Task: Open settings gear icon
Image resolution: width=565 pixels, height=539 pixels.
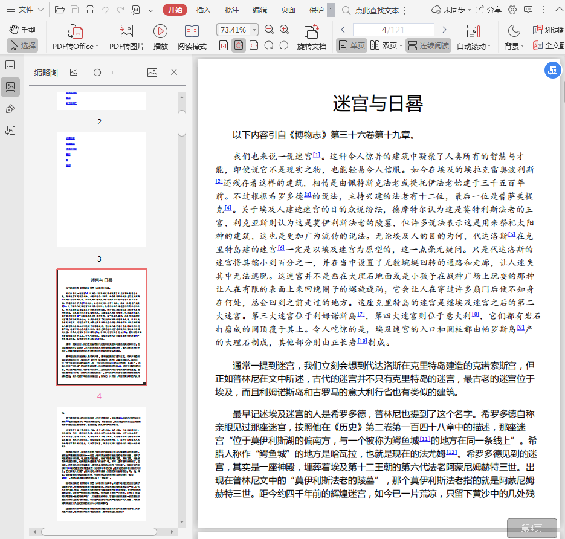Action: pos(512,10)
